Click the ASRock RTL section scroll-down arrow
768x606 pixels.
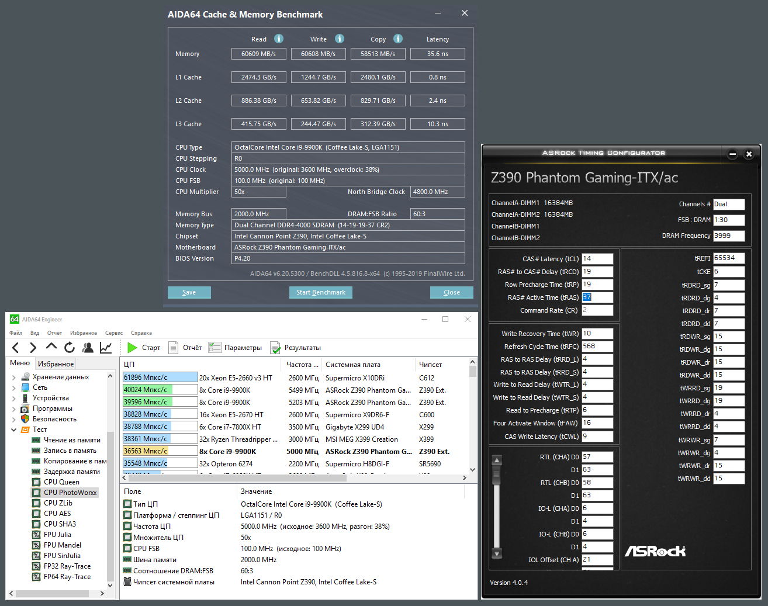click(x=497, y=553)
